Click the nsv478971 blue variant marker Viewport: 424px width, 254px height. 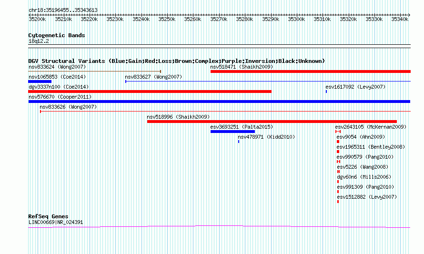click(x=239, y=142)
